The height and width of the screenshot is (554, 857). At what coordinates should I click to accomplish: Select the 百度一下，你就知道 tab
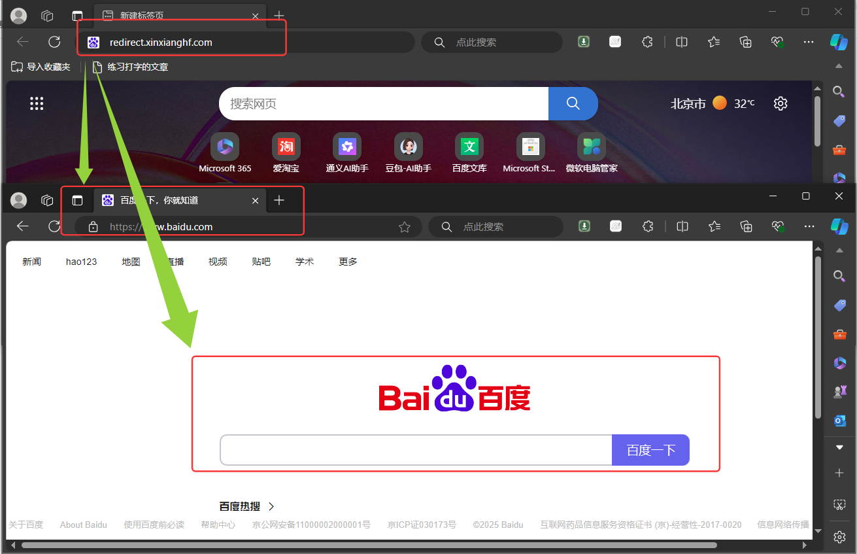181,200
